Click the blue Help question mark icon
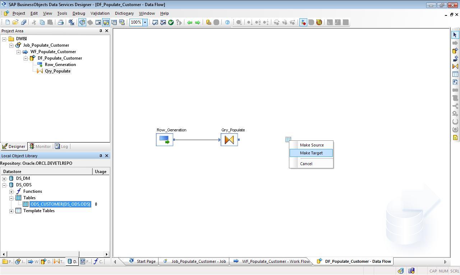460x275 pixels. (227, 22)
